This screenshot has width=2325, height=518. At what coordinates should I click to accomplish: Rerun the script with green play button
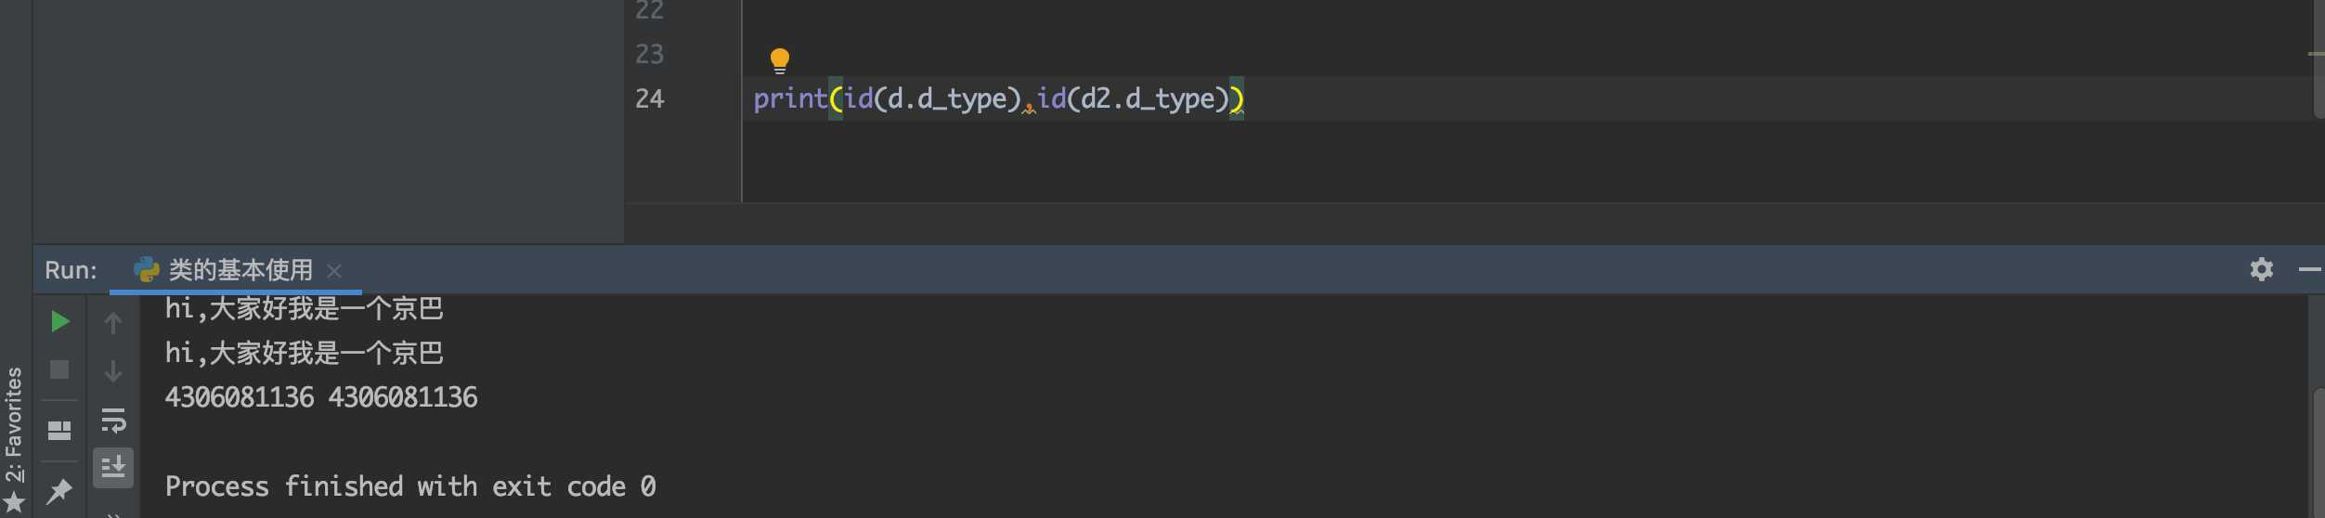coord(59,322)
